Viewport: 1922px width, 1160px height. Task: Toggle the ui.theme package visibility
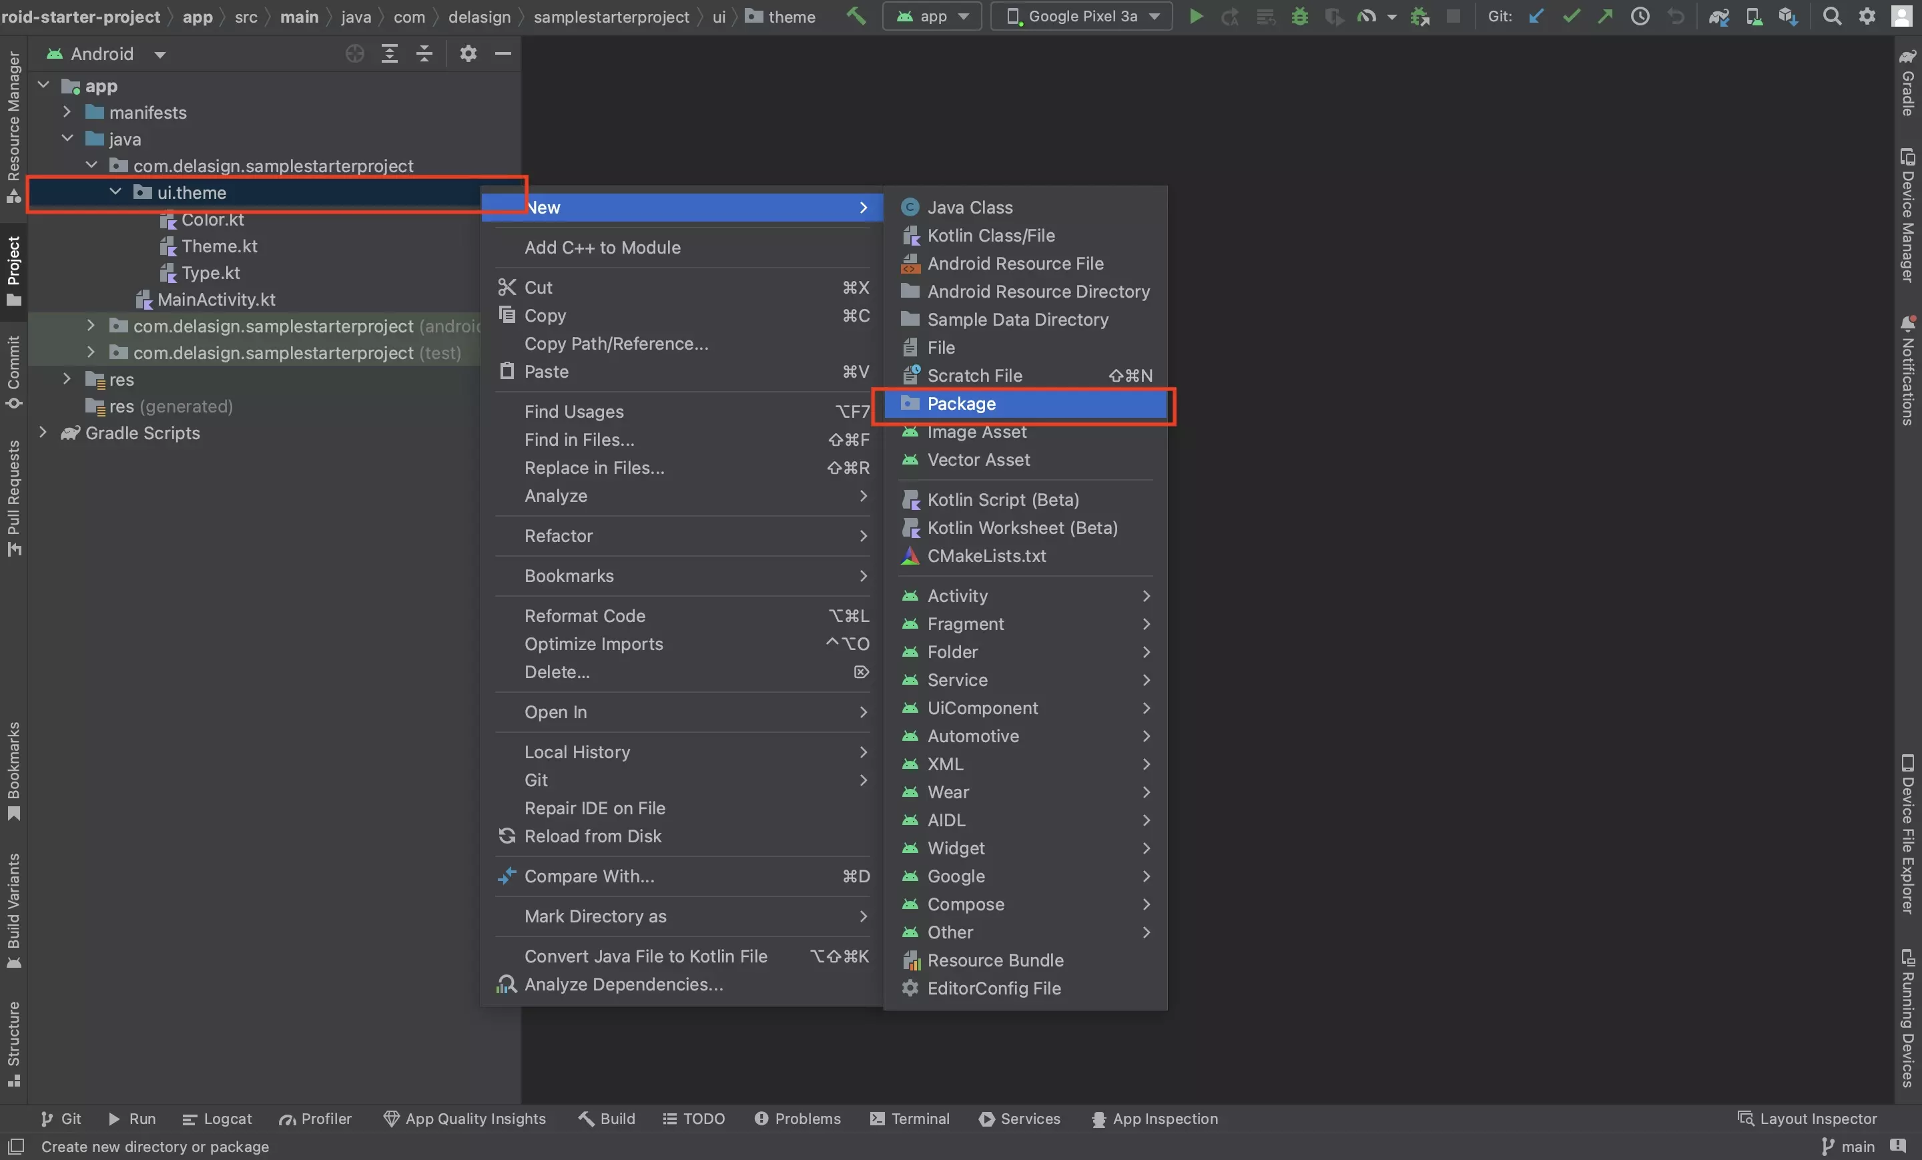pyautogui.click(x=115, y=192)
